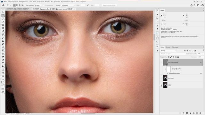Open the Style dropdown in options bar
The image size is (205, 115).
coord(68,5)
